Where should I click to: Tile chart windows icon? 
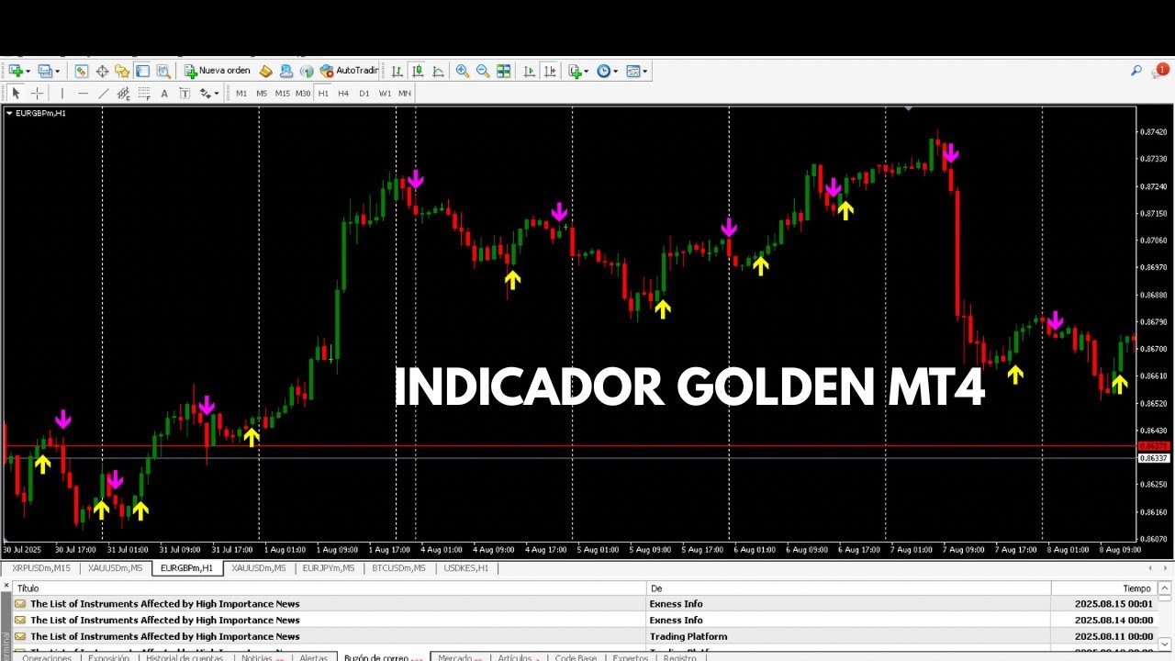pos(503,71)
